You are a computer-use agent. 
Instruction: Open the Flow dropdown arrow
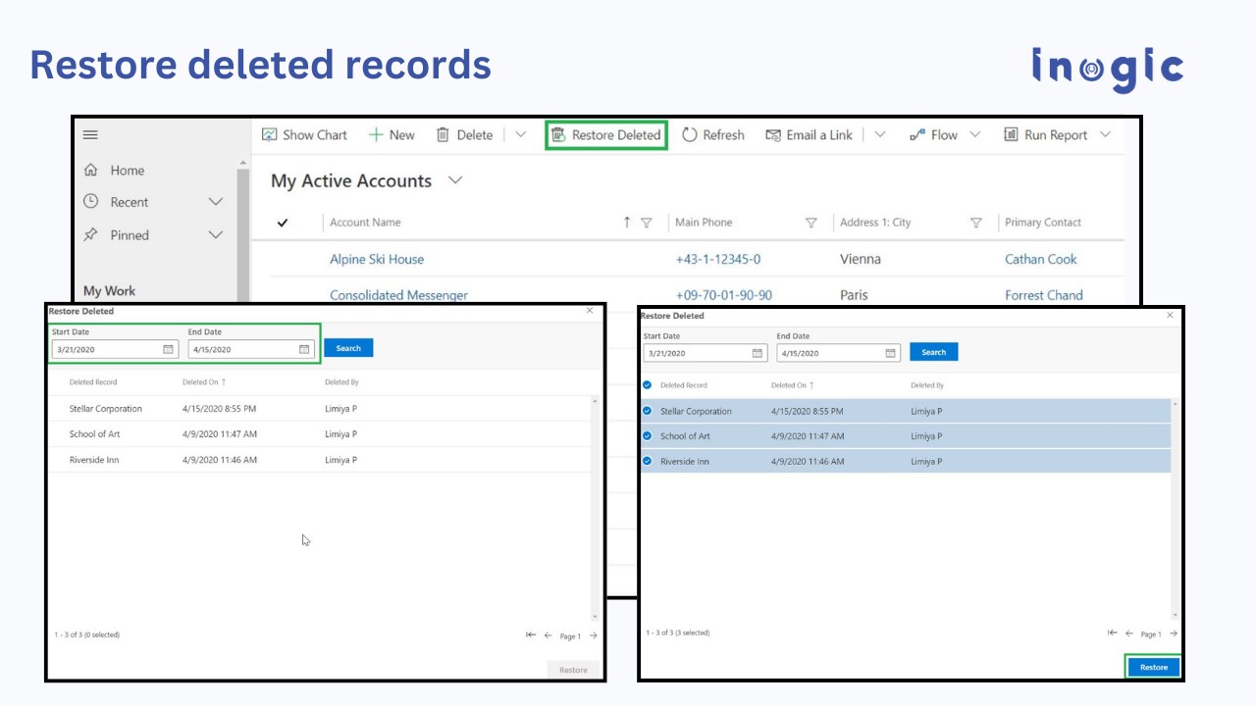974,135
